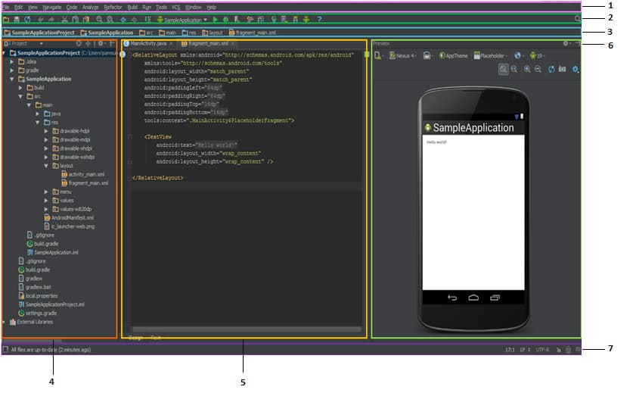Screen dimensions: 630x393
Task: Click the Zoom Out preview icon
Action: [538, 69]
